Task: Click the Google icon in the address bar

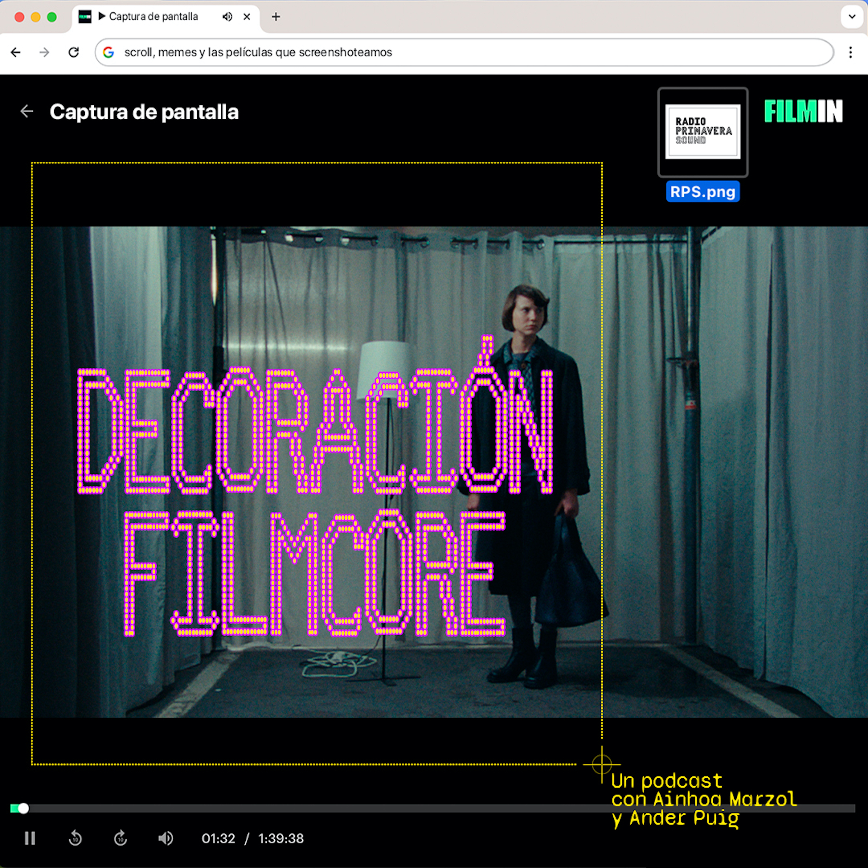Action: coord(108,53)
